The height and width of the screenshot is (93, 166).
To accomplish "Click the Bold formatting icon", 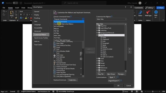I will pyautogui.click(x=21, y=14).
